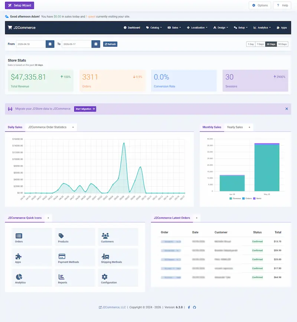The image size is (297, 322).
Task: Open the Payment Methods quick icon
Action: coord(75,257)
